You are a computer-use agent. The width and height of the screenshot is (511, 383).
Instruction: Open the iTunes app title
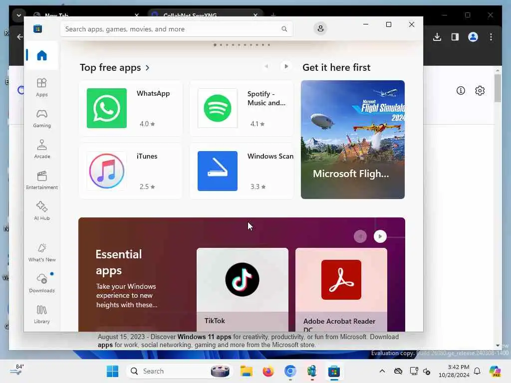pos(147,156)
